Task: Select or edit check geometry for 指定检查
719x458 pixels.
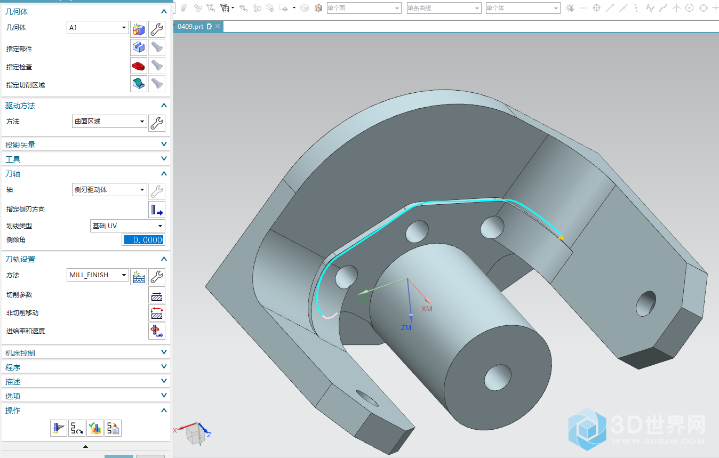Action: click(139, 66)
